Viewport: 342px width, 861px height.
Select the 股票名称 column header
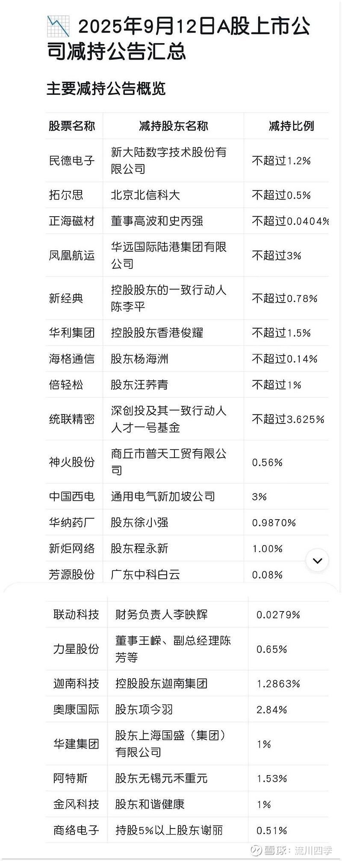point(72,126)
